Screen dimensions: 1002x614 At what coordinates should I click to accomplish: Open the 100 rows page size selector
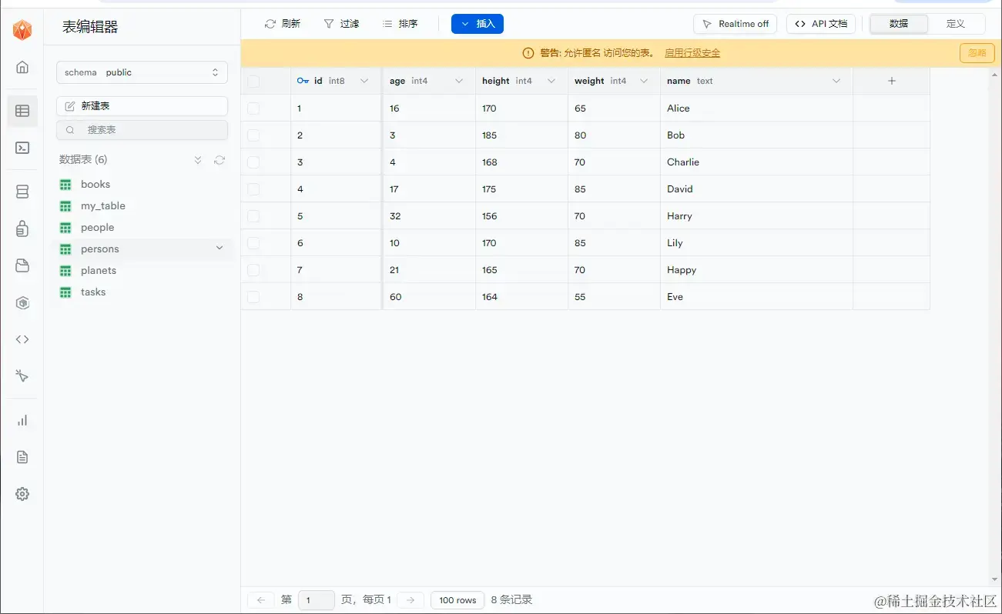tap(457, 600)
